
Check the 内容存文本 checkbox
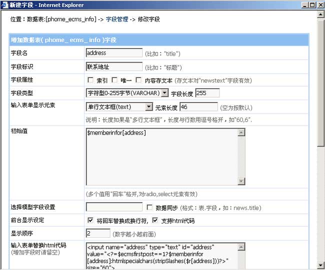[138, 80]
